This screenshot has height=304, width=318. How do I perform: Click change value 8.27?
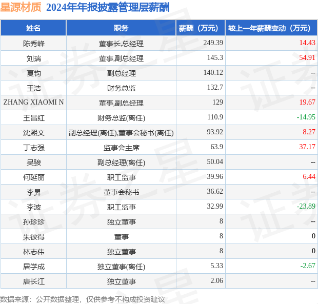309,132
